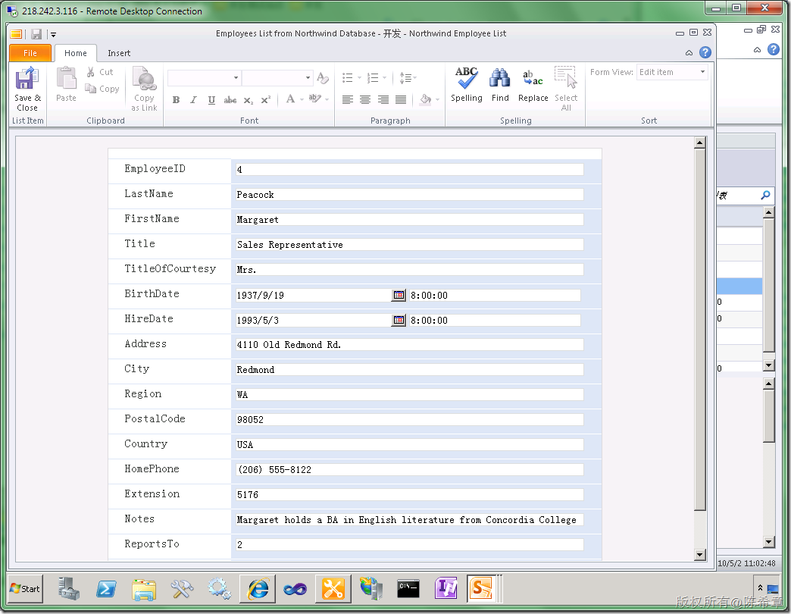Click form scrollbar up arrow
Image resolution: width=791 pixels, height=614 pixels.
tap(699, 143)
